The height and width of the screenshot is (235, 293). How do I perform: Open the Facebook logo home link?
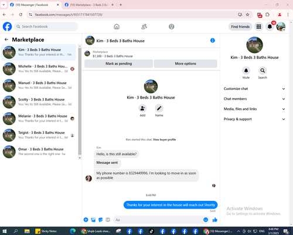[7, 26]
